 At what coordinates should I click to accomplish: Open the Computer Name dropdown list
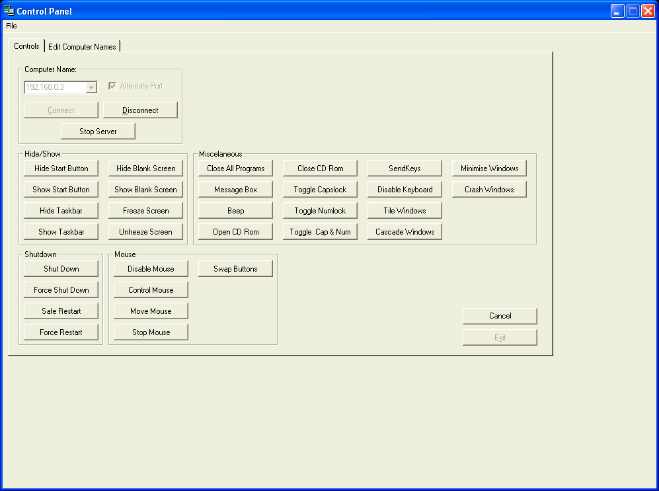pos(92,87)
